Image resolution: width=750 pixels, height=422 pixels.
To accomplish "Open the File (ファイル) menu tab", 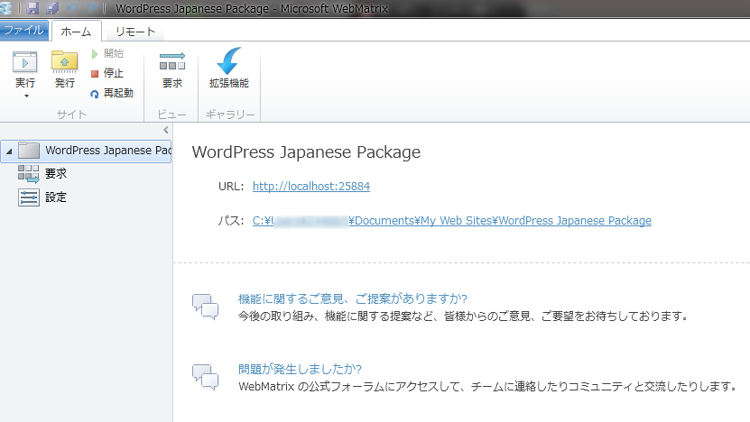I will point(23,31).
